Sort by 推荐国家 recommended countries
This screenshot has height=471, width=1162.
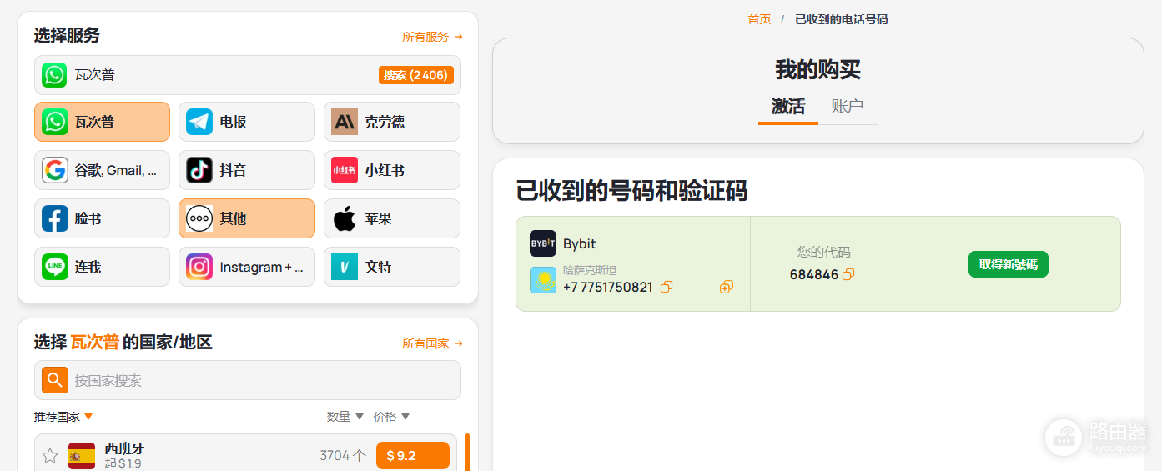[63, 417]
